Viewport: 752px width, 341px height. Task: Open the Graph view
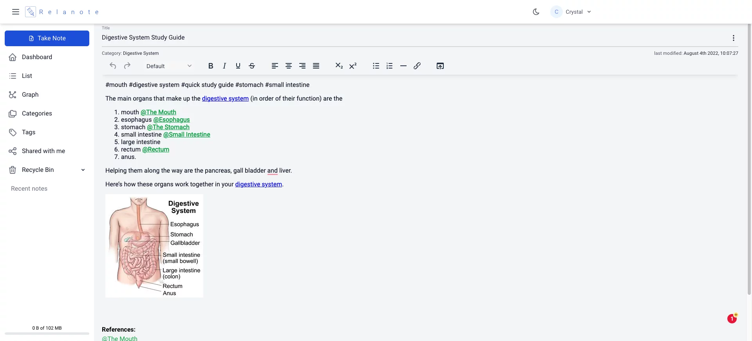(x=30, y=95)
